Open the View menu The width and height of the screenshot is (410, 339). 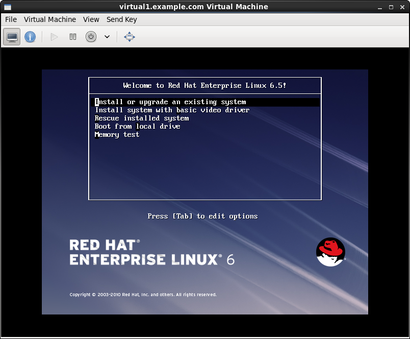click(x=91, y=19)
